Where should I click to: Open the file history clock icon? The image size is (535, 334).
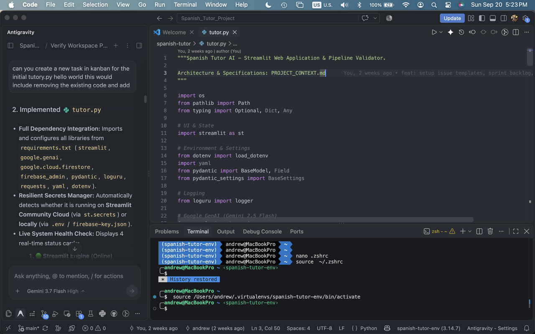pos(461,32)
